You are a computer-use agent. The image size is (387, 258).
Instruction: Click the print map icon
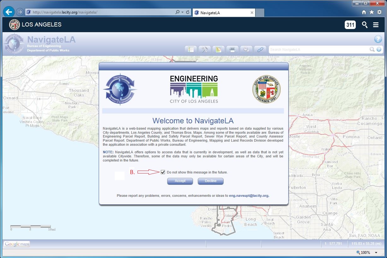(x=232, y=50)
